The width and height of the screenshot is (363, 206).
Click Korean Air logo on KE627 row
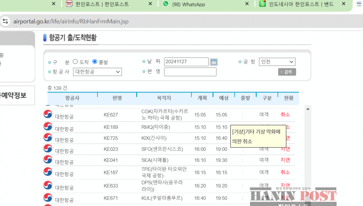coord(48,114)
